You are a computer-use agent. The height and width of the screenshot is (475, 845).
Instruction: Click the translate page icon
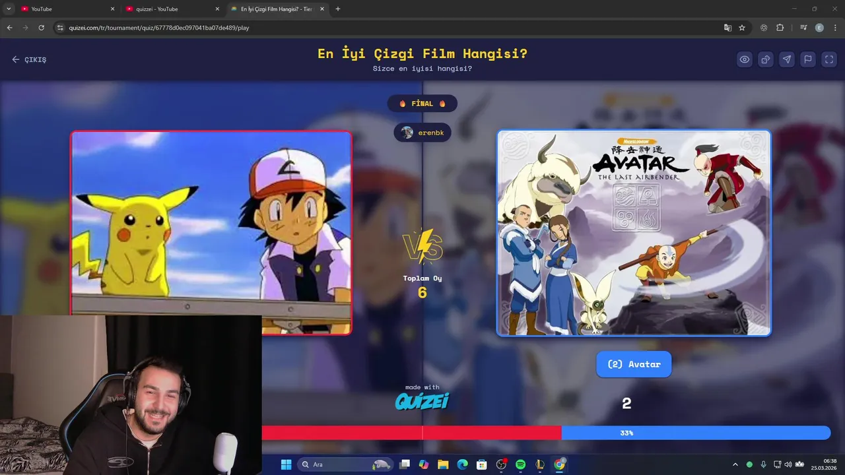click(727, 28)
